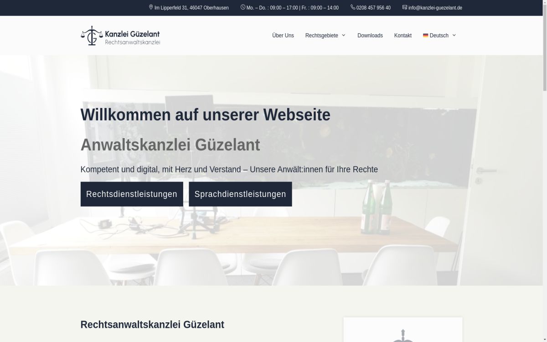Open the Über Uns menu item
This screenshot has width=547, height=342.
tap(283, 35)
